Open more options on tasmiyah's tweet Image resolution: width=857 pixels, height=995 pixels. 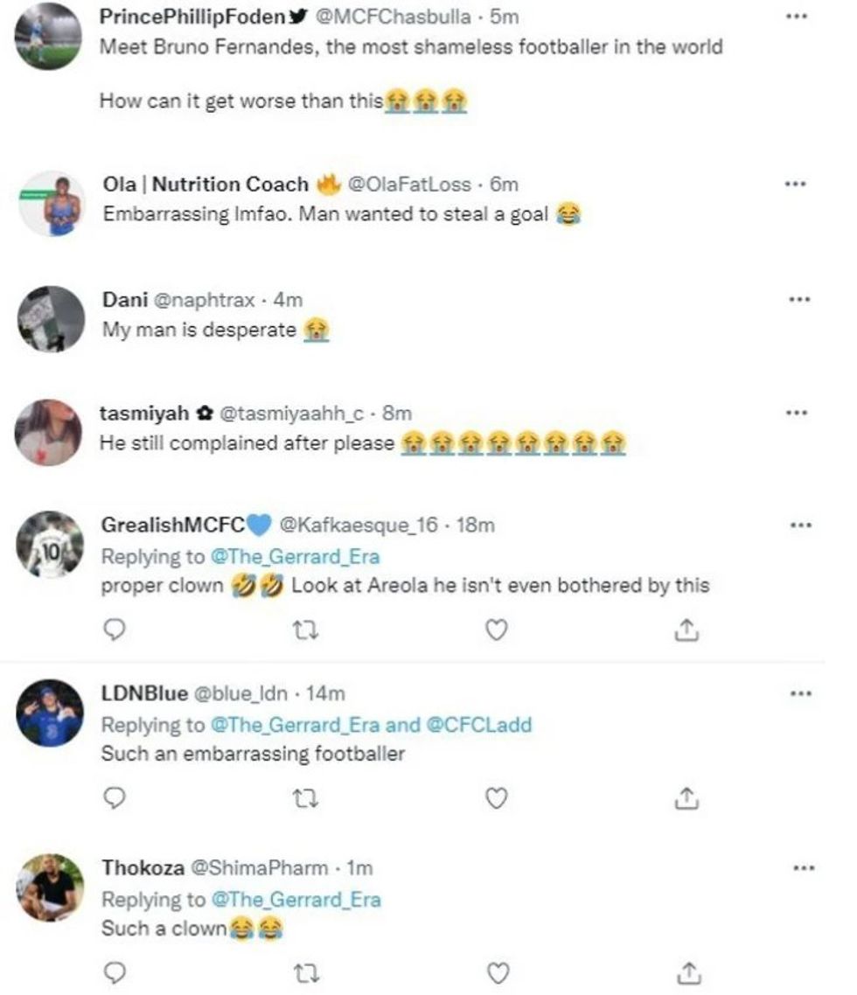(795, 413)
